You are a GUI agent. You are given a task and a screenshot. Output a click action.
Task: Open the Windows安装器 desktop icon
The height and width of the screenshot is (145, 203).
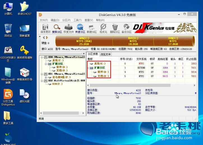click(8, 76)
